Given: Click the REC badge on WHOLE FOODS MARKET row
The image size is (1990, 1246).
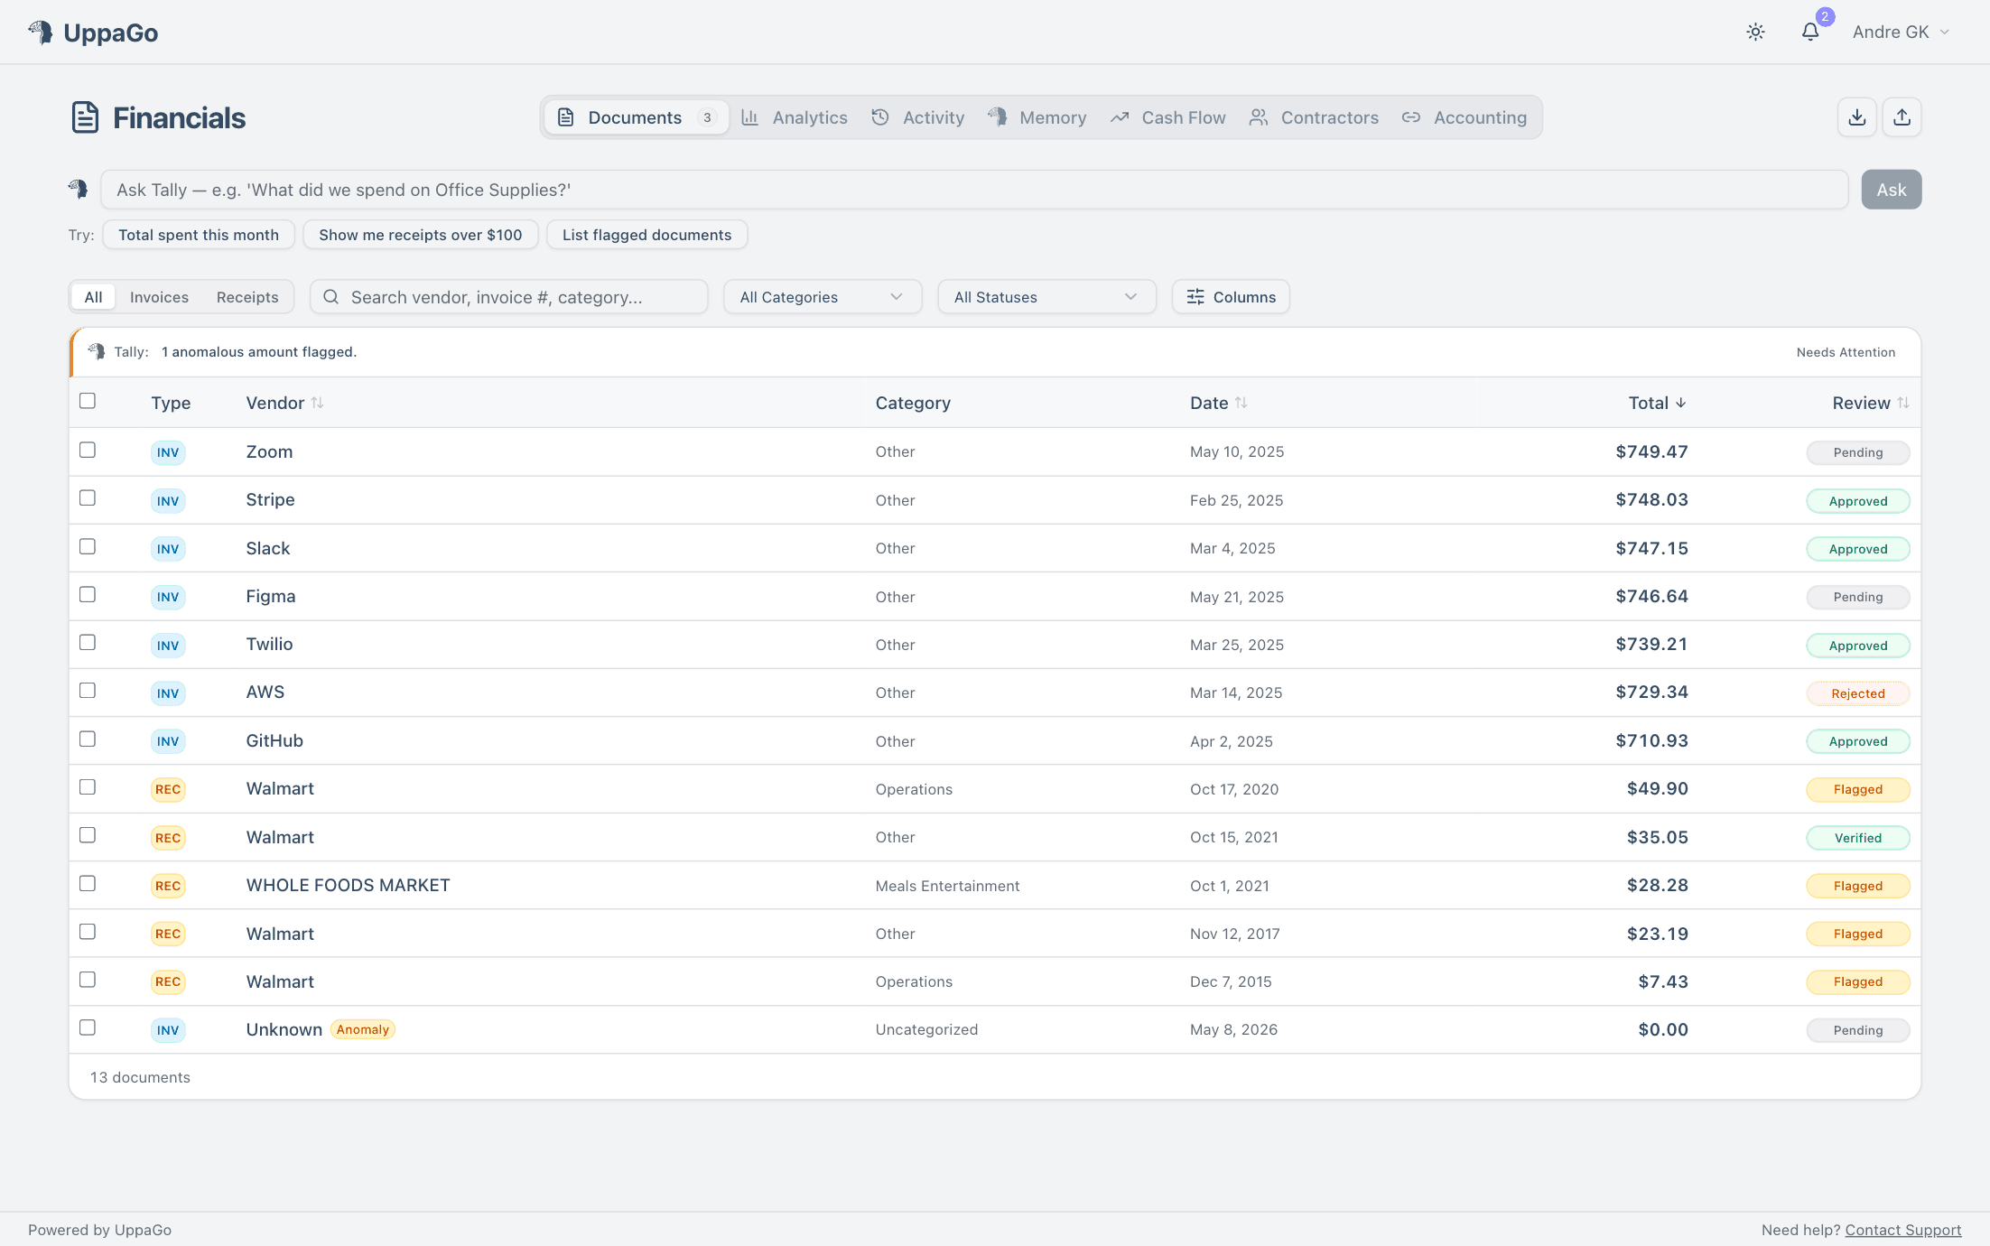Looking at the screenshot, I should click(168, 886).
